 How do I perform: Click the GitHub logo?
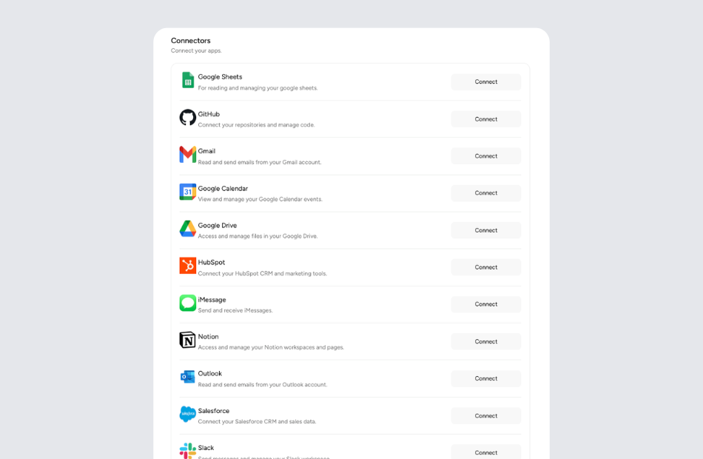[187, 118]
